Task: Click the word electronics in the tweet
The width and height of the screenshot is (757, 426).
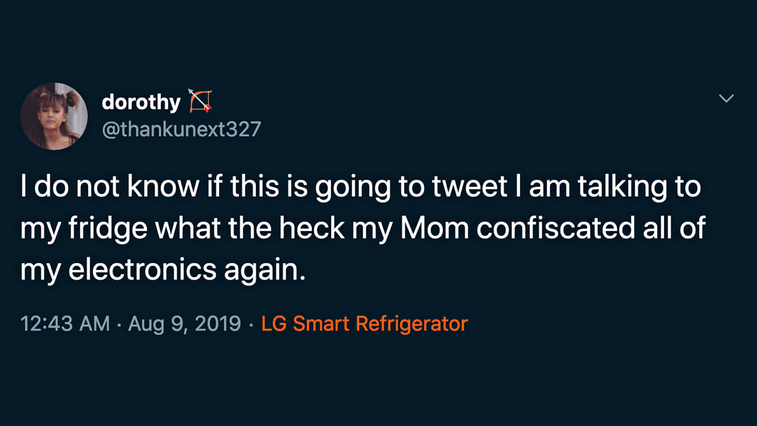Action: point(143,270)
